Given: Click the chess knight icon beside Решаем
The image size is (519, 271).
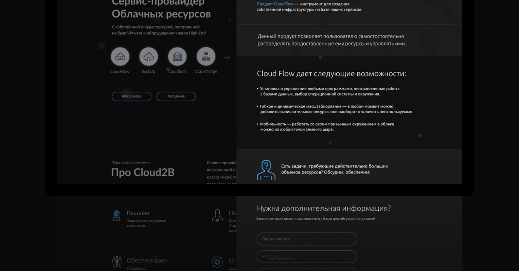Looking at the screenshot, I should [117, 215].
